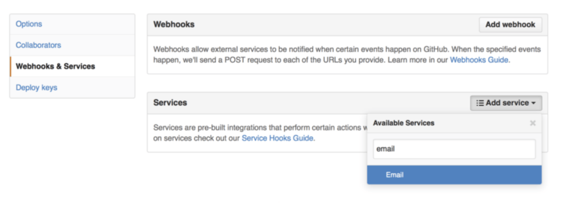Open the Add service dropdown button
Screen dimensions: 571x205
[506, 103]
